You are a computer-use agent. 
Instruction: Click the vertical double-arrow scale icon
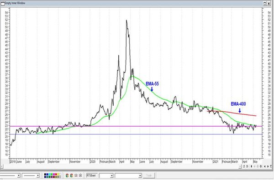click(252, 166)
